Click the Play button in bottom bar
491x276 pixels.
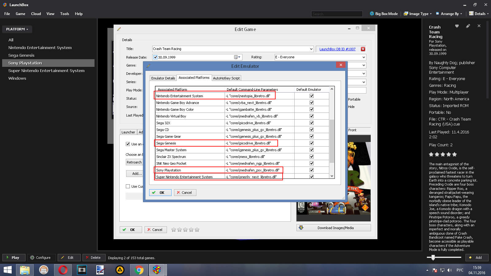click(14, 258)
